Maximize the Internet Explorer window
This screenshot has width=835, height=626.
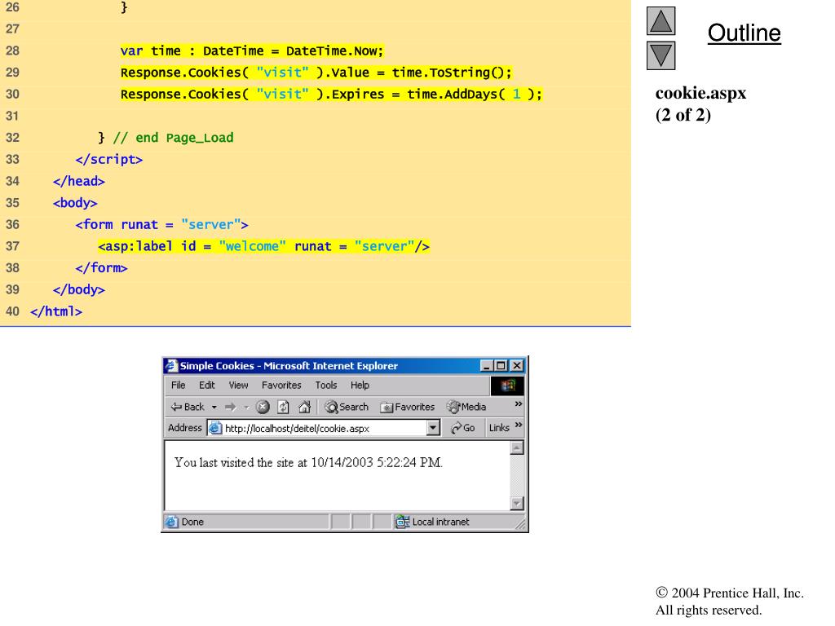pos(501,366)
